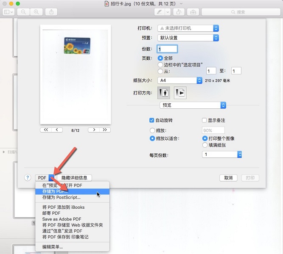Choose 存储为 PDF menu item
The width and height of the screenshot is (283, 254).
coord(73,191)
